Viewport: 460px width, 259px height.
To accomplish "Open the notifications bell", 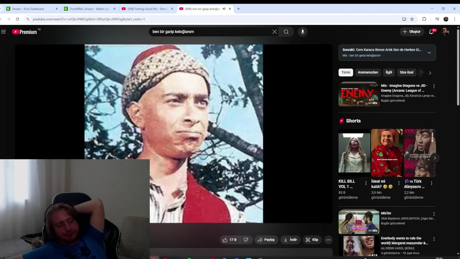I will (x=431, y=32).
